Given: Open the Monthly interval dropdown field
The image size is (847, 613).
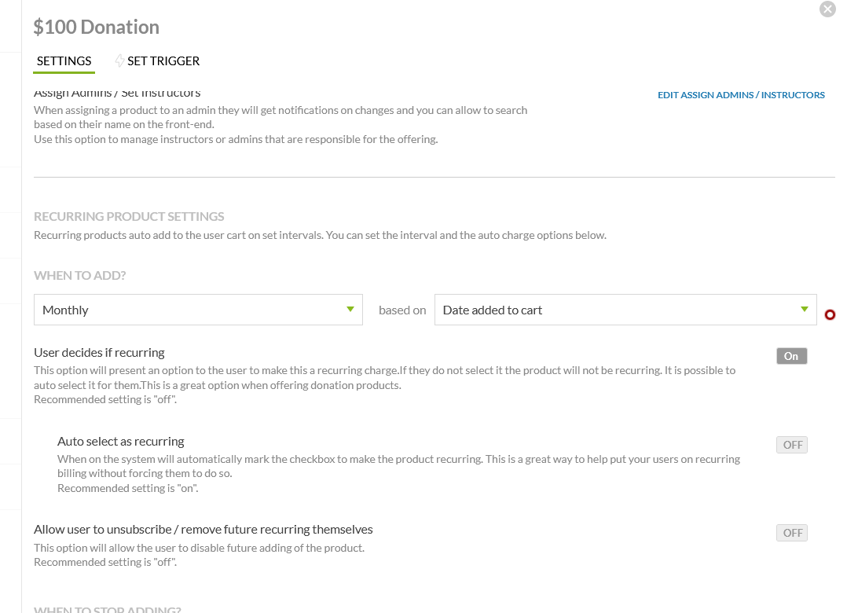Looking at the screenshot, I should [189, 310].
